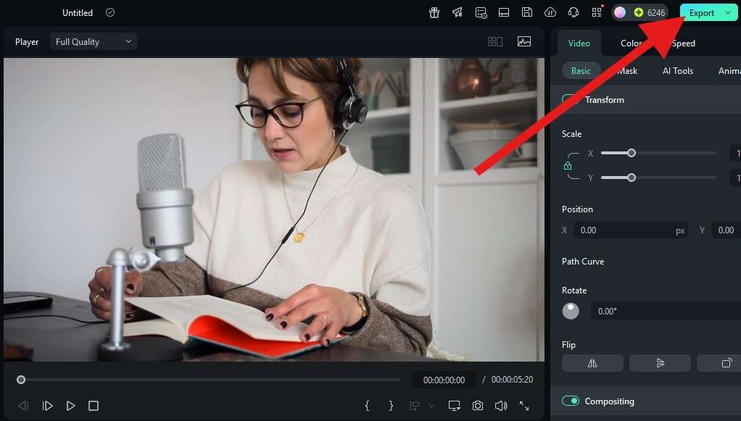Image resolution: width=741 pixels, height=421 pixels.
Task: Toggle the Transform switch
Action: click(x=571, y=100)
